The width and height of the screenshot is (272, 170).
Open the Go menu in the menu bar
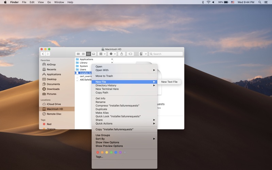[x=49, y=2]
